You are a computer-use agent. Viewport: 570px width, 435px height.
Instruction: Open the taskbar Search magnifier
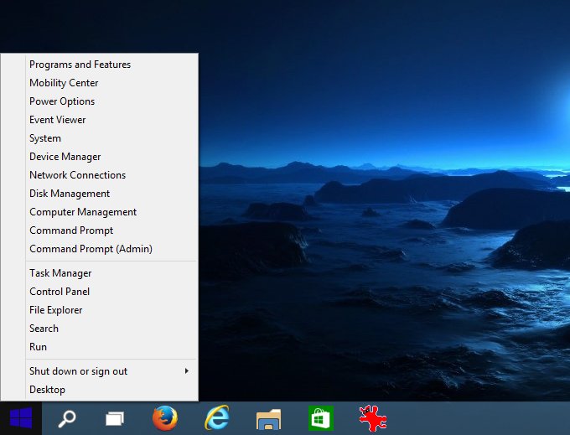tap(67, 418)
